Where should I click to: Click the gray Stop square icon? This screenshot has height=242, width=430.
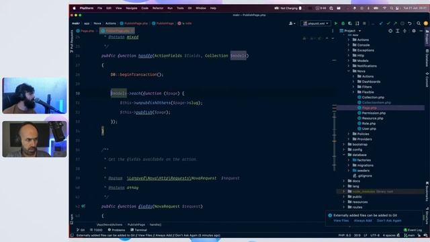(x=364, y=24)
